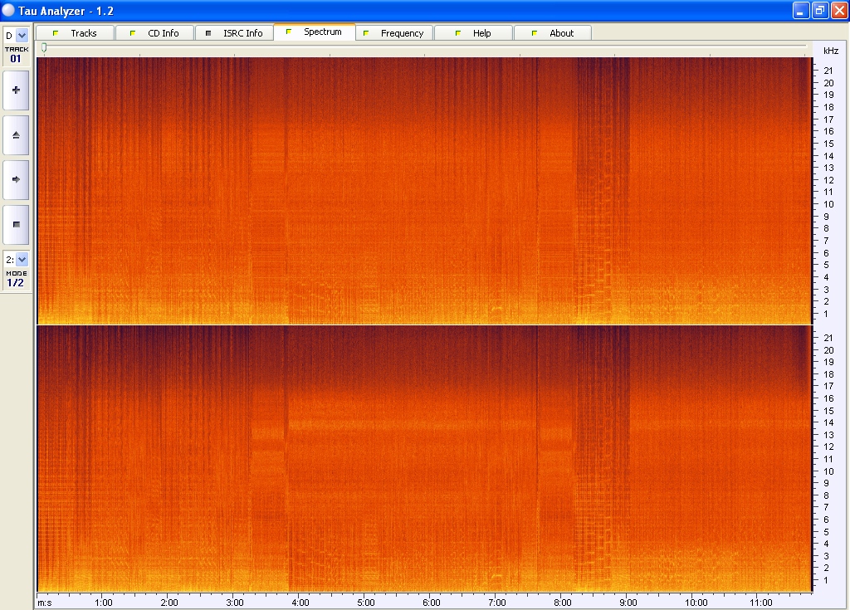Click the position slider thumb above spectrogram
The image size is (850, 610).
coord(44,48)
